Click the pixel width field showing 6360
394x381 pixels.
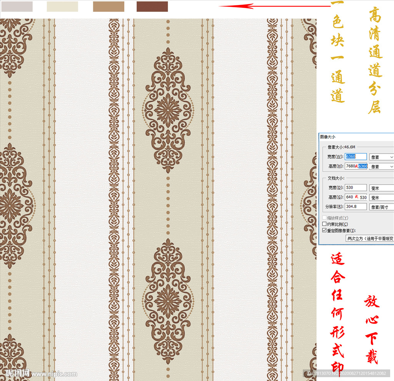[x=356, y=156]
